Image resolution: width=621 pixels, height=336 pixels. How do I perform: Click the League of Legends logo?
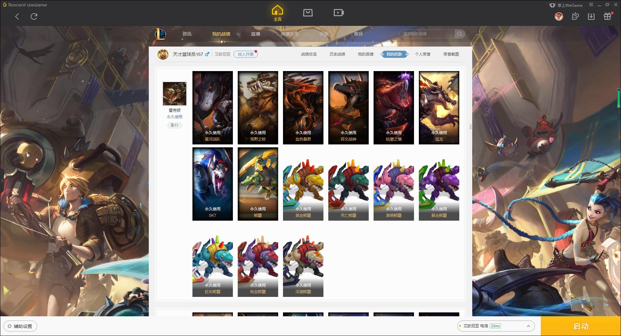pyautogui.click(x=161, y=34)
